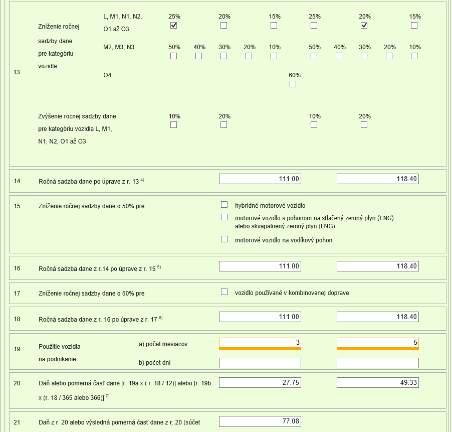Image resolution: width=452 pixels, height=432 pixels.
Task: Tick the 60% checkbox for category O4
Action: (x=293, y=84)
